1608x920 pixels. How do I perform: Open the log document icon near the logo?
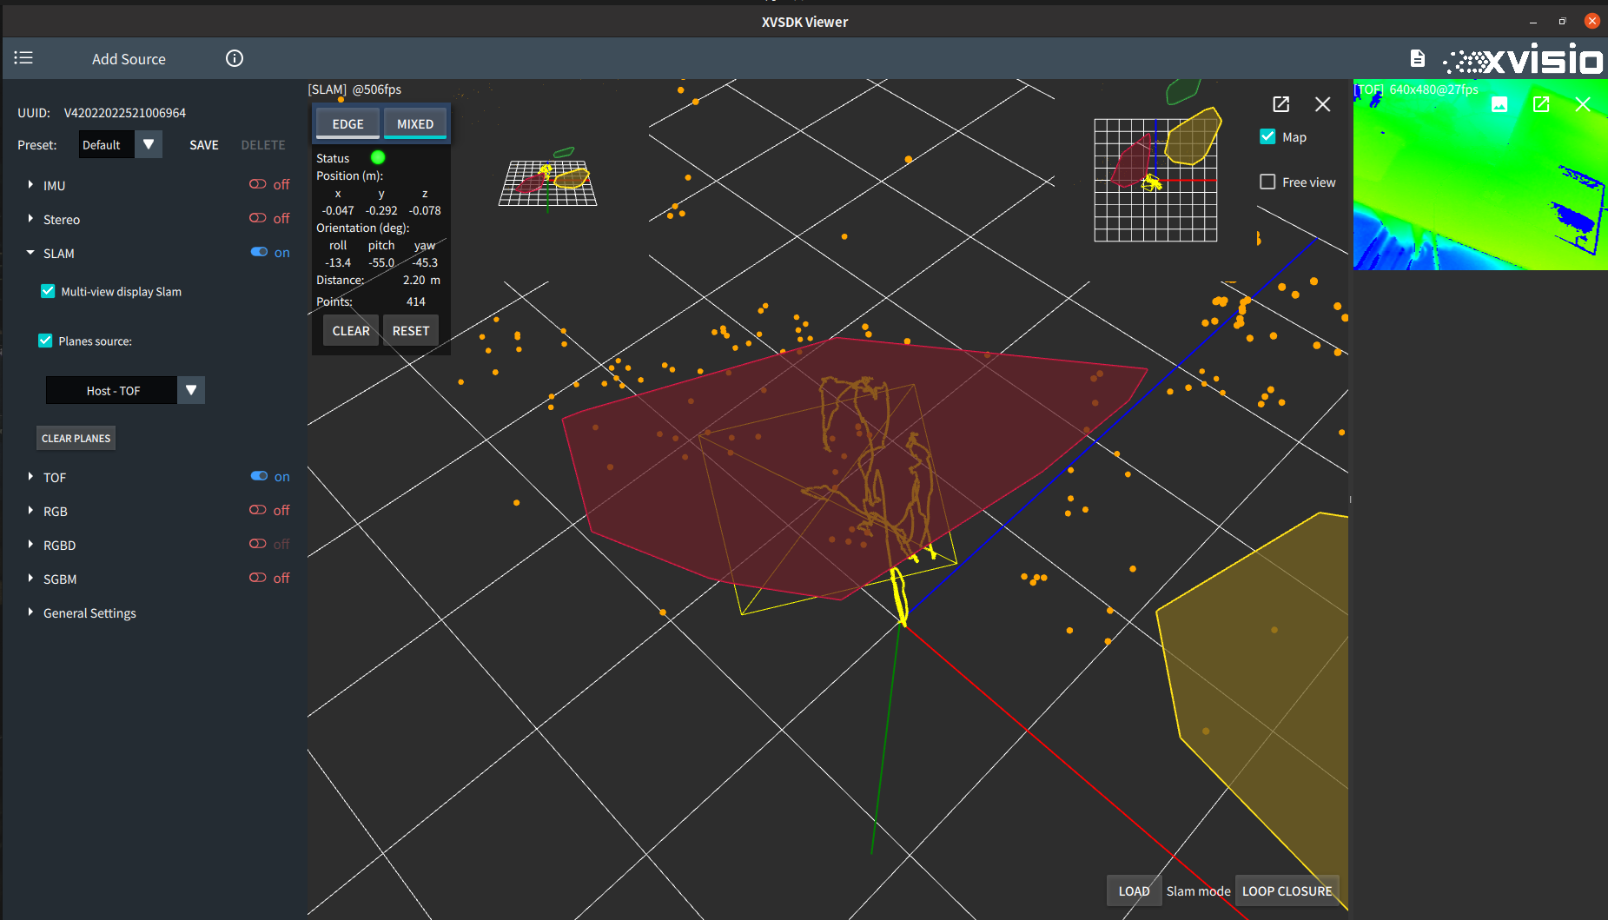pos(1417,58)
